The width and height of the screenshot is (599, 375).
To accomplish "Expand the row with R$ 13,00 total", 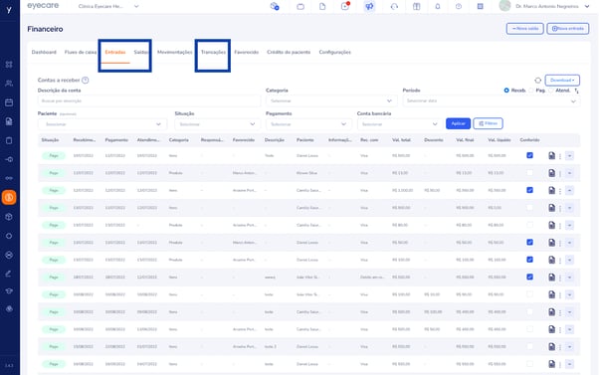I will (569, 173).
